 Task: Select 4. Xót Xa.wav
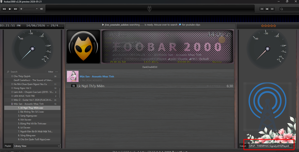coord(25,120)
